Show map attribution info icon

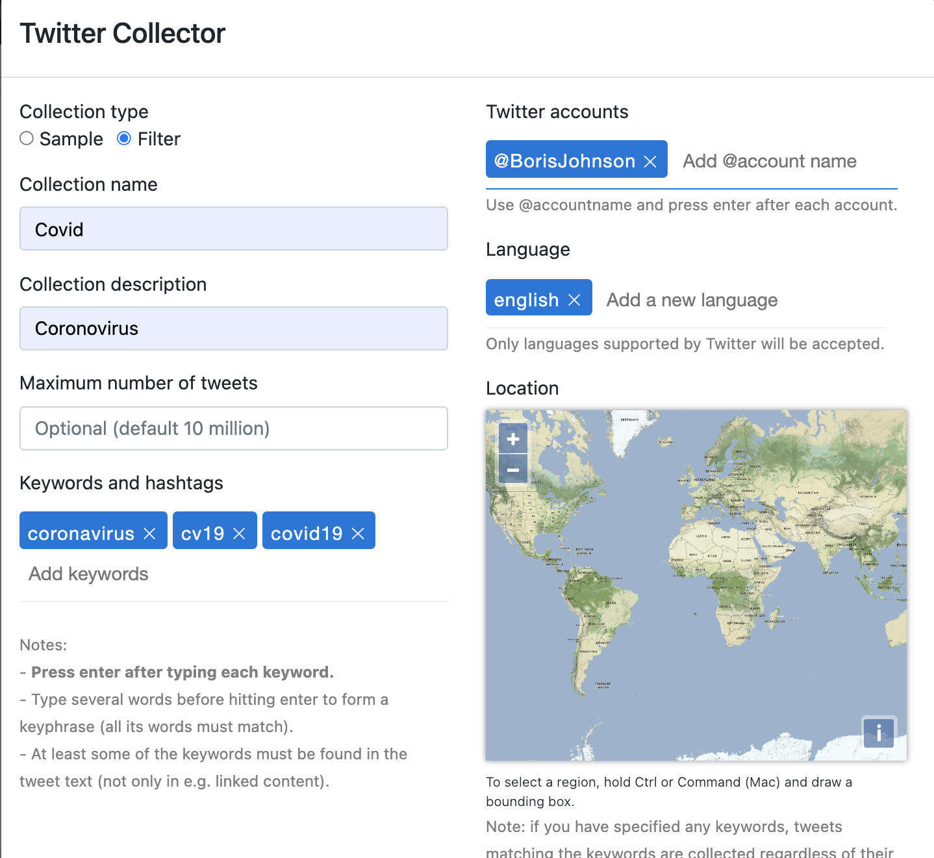[x=879, y=733]
